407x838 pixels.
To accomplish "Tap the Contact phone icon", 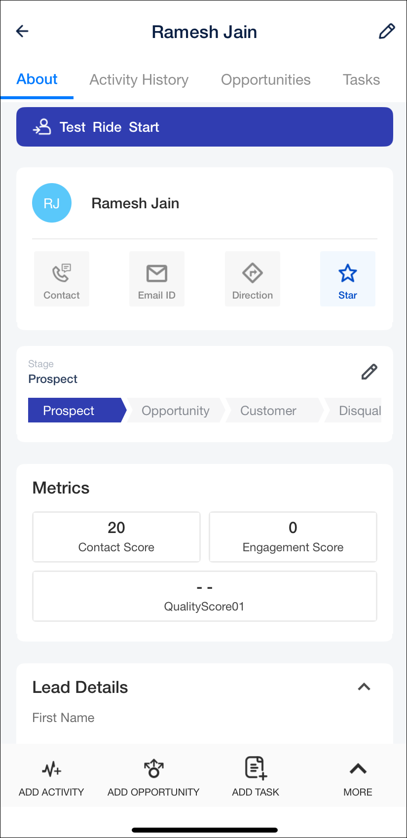I will [x=62, y=273].
